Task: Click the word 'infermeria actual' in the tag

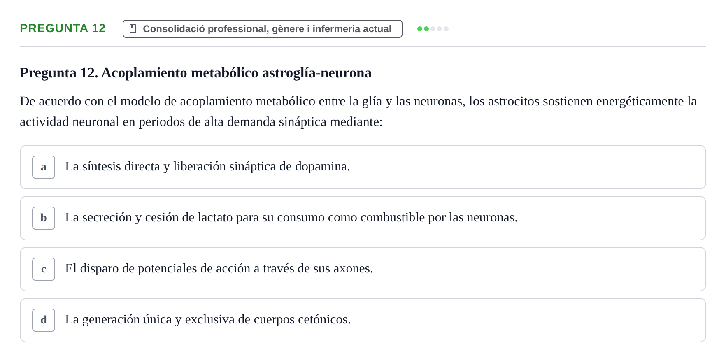Action: click(352, 29)
